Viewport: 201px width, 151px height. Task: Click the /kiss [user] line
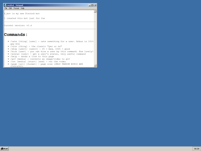[x=52, y=51]
